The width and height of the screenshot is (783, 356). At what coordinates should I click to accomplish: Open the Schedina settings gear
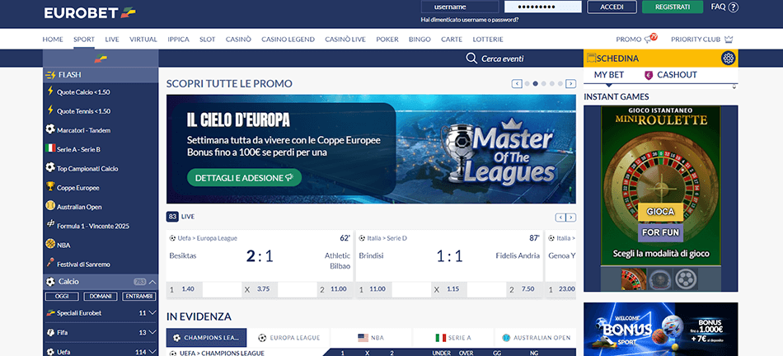point(728,58)
